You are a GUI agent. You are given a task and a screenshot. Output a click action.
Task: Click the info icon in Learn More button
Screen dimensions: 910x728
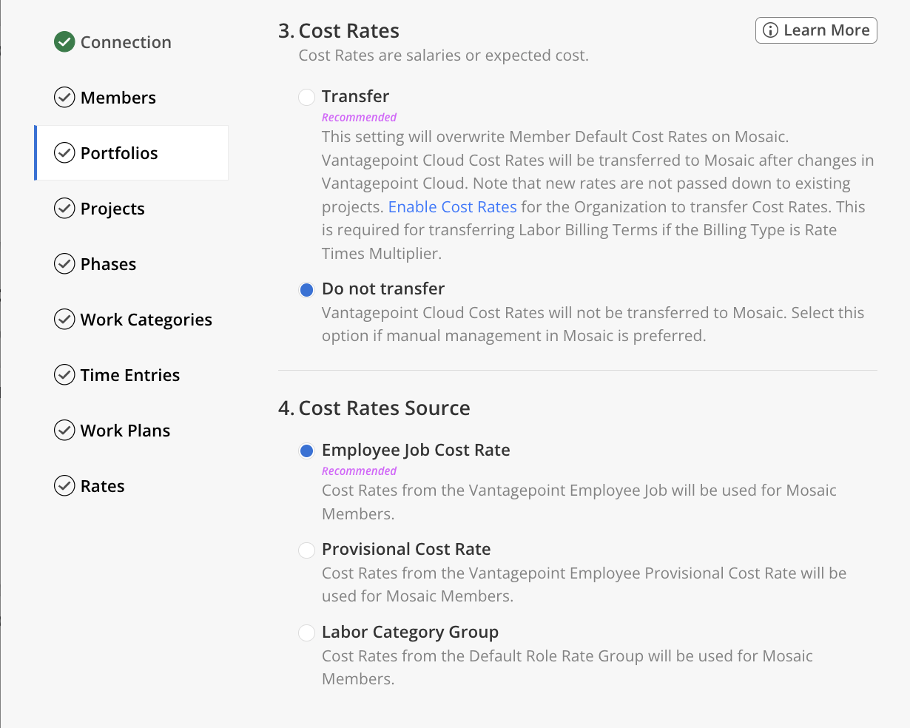(x=770, y=30)
